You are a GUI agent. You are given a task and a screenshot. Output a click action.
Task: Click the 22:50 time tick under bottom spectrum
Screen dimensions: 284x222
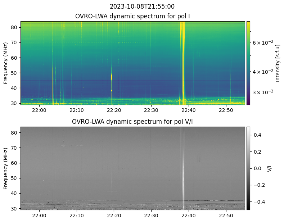pyautogui.click(x=226, y=216)
